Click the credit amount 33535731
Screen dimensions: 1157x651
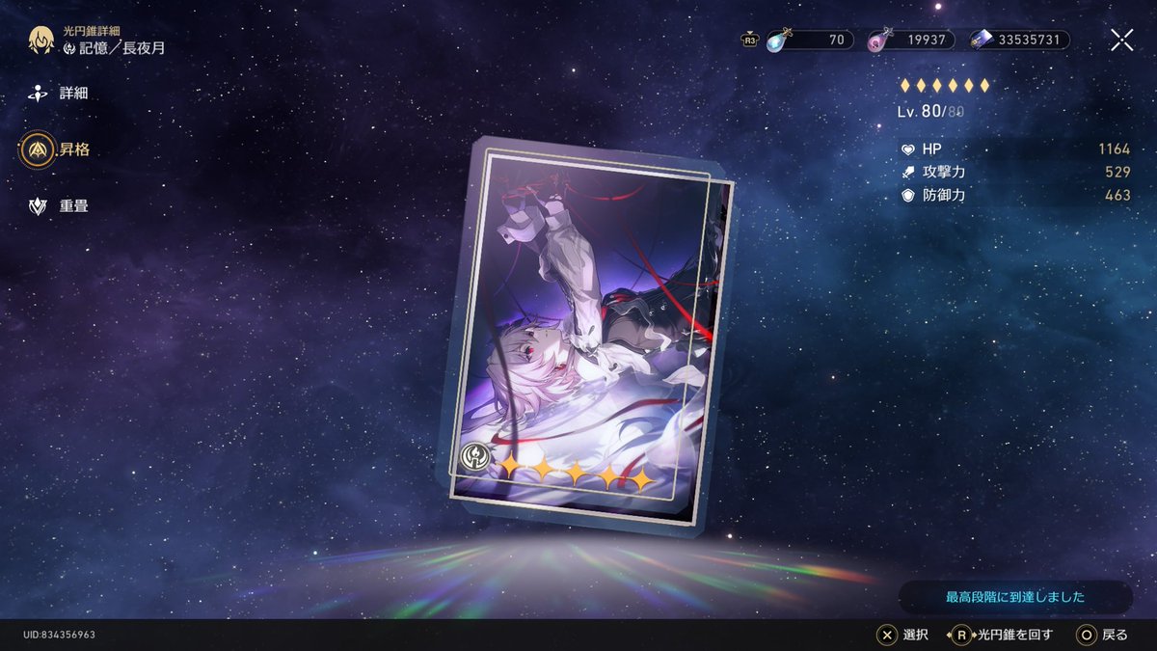click(1029, 41)
